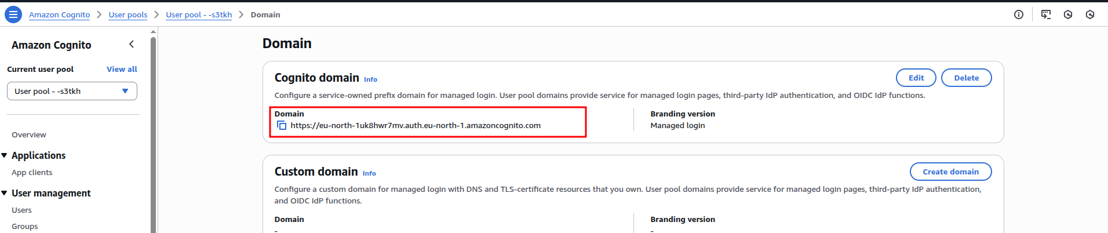Collapse the User management section
The width and height of the screenshot is (1108, 233).
(x=5, y=193)
